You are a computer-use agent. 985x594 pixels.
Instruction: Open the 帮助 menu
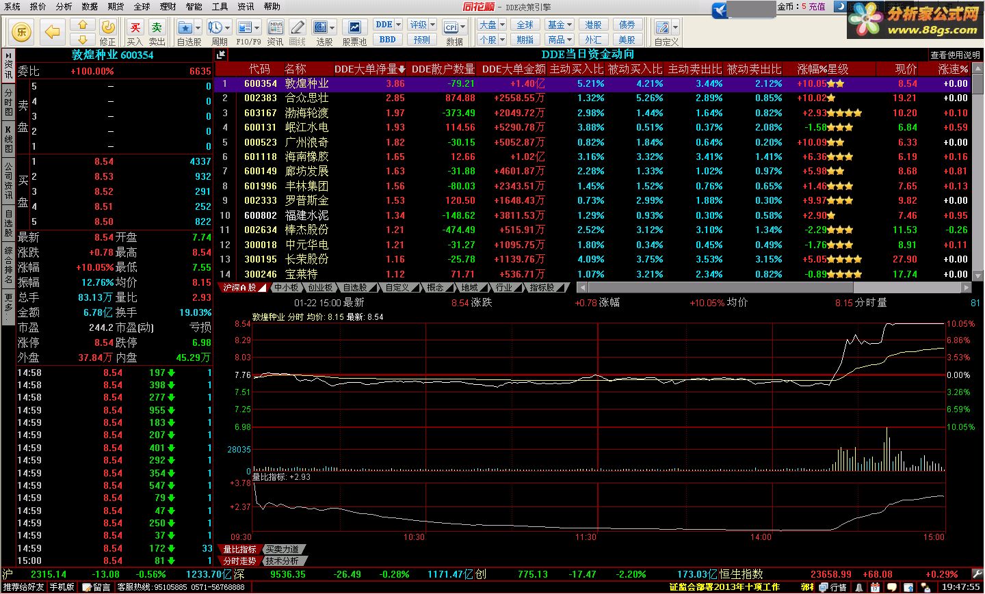272,6
